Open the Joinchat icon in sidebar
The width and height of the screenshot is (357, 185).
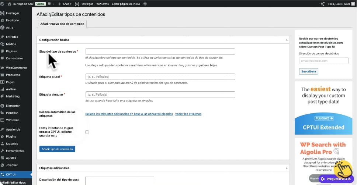click(x=3, y=165)
